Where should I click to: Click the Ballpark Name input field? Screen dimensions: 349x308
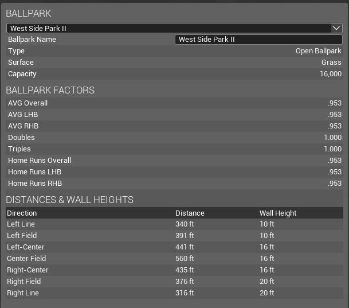(258, 40)
